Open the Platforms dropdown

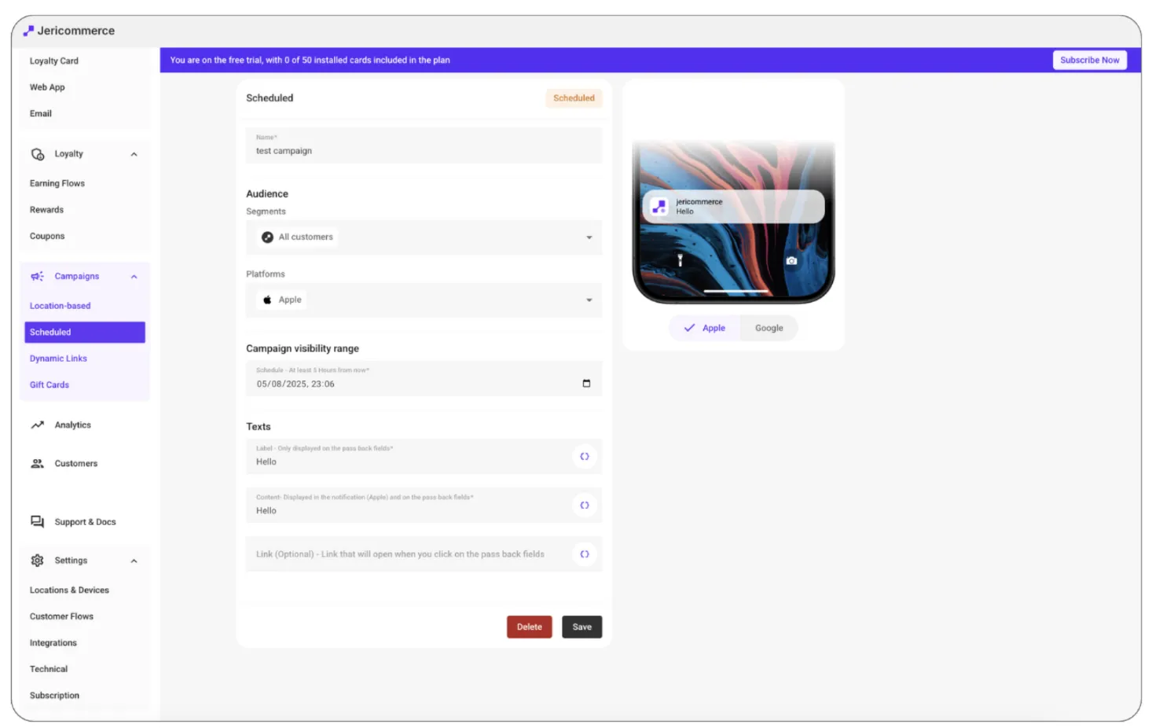pyautogui.click(x=589, y=300)
